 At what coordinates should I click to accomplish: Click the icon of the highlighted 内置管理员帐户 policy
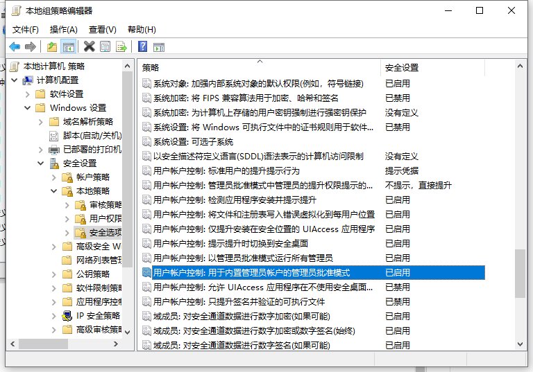click(x=146, y=272)
